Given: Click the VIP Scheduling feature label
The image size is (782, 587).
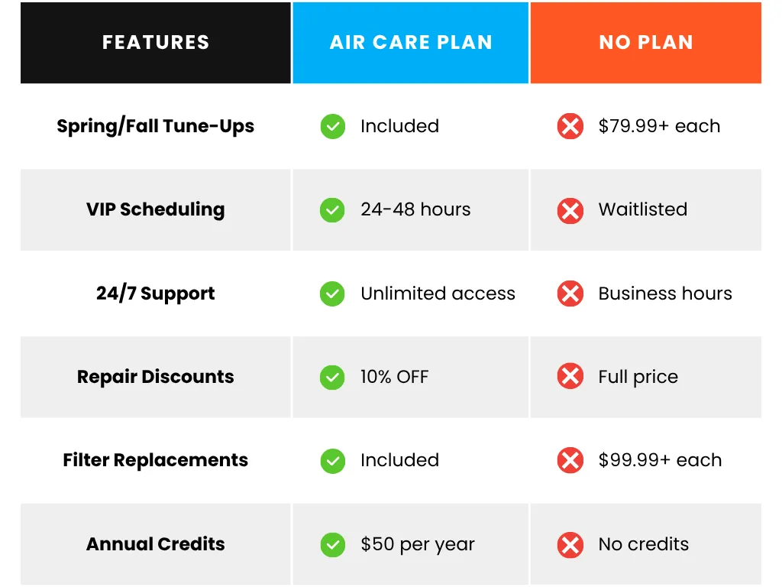Looking at the screenshot, I should [156, 209].
